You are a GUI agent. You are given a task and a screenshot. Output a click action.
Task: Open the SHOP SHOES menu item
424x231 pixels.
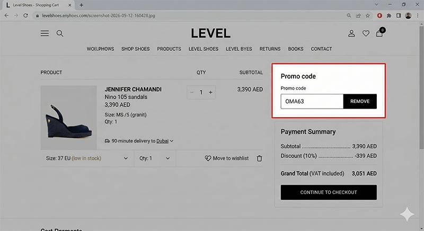click(x=136, y=49)
